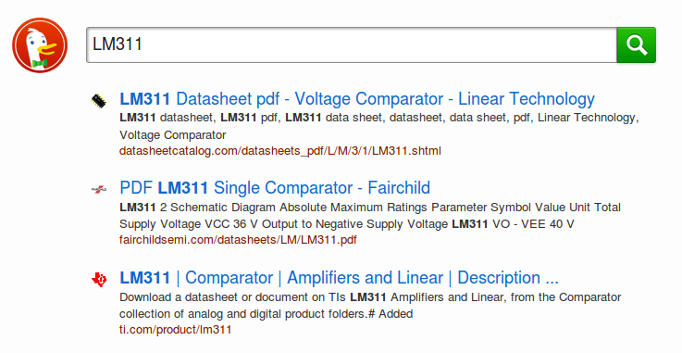The height and width of the screenshot is (353, 682).
Task: Click the green magnifying glass search button
Action: tap(636, 44)
